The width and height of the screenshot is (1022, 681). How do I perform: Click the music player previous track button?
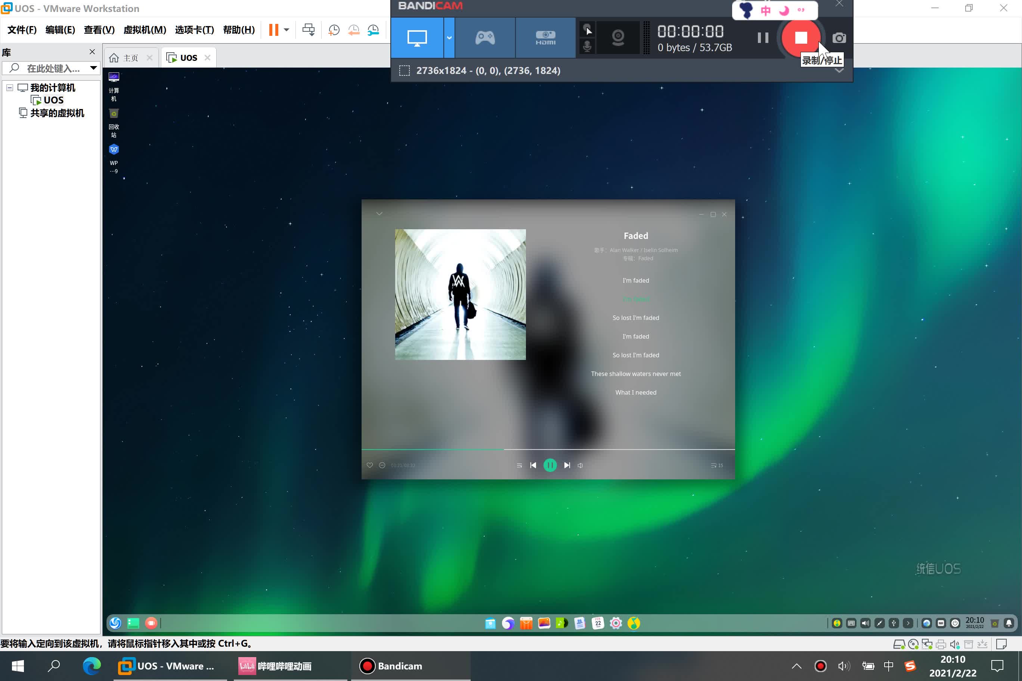click(x=533, y=465)
